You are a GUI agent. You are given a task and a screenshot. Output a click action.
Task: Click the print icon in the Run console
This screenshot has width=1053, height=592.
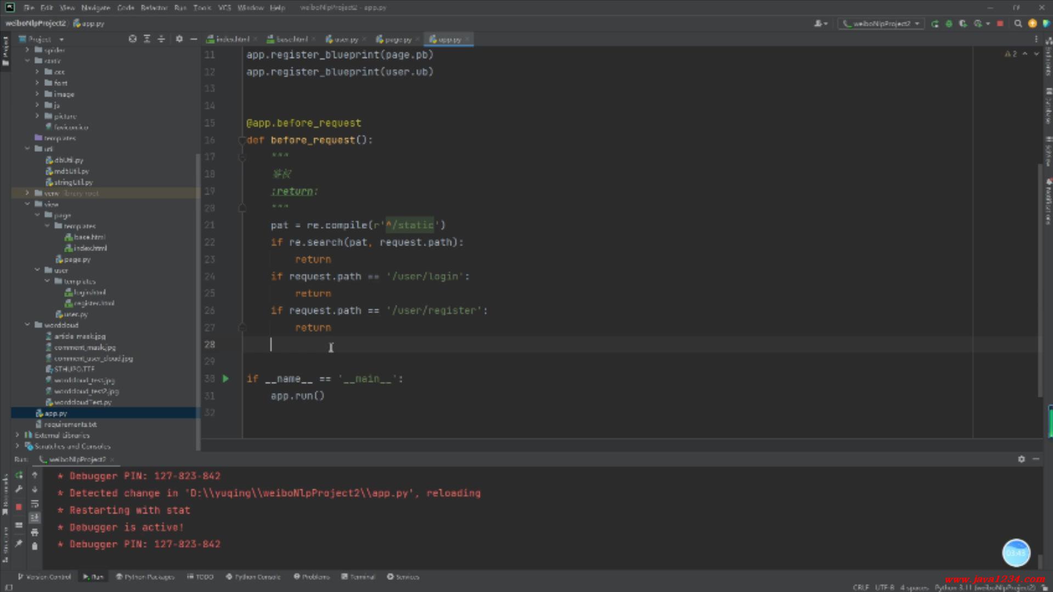coord(35,532)
